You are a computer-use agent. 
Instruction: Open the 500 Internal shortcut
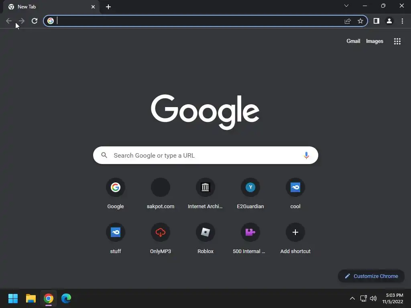249,238
